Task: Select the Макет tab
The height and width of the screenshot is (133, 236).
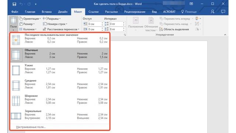Action: (x=78, y=12)
